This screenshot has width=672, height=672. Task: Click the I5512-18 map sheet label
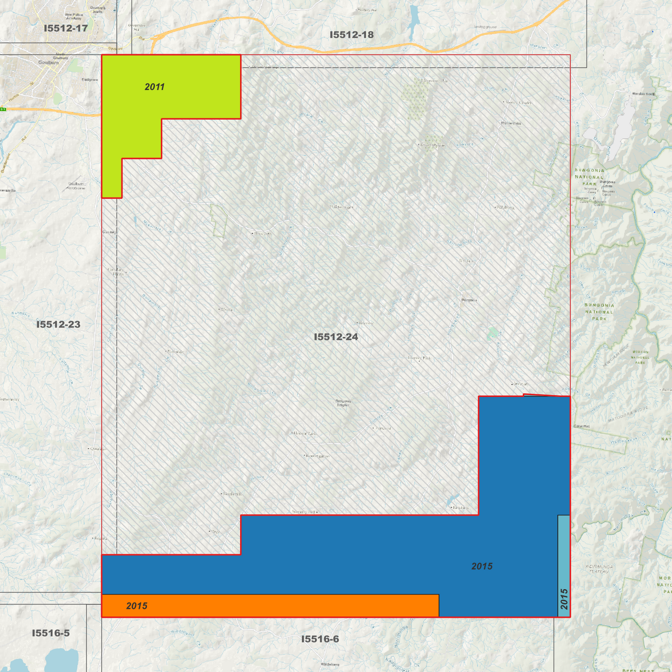352,35
